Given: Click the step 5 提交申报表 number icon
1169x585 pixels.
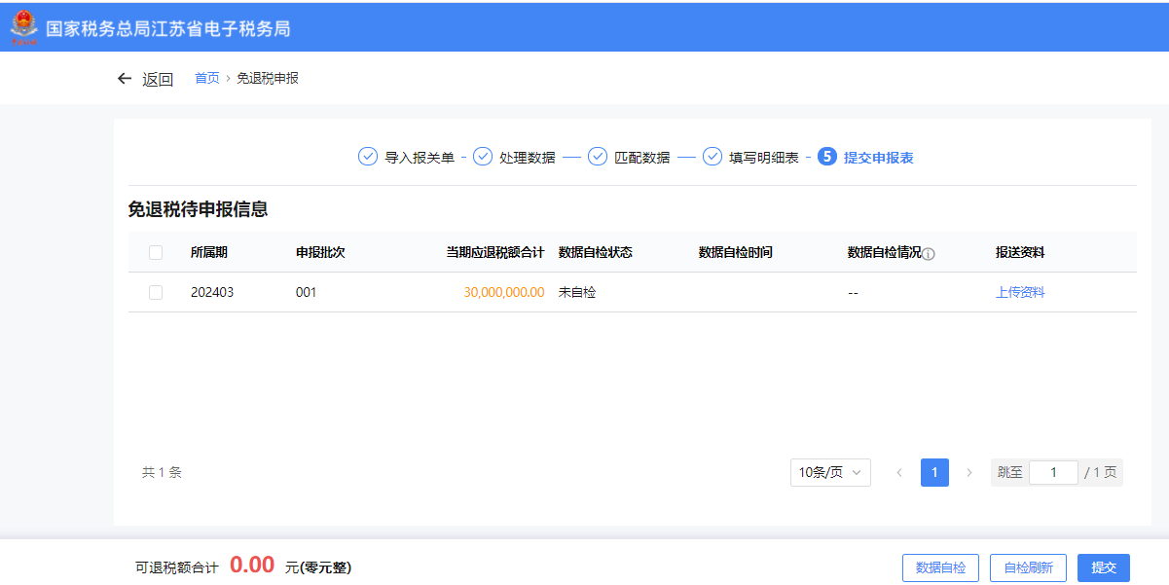Looking at the screenshot, I should coord(827,157).
